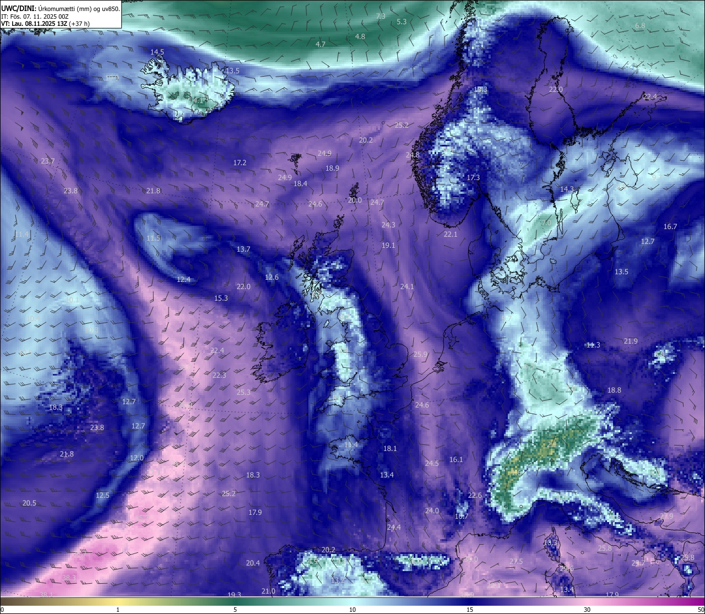
Task: Click the 21.9 value on the map
Action: 631,341
